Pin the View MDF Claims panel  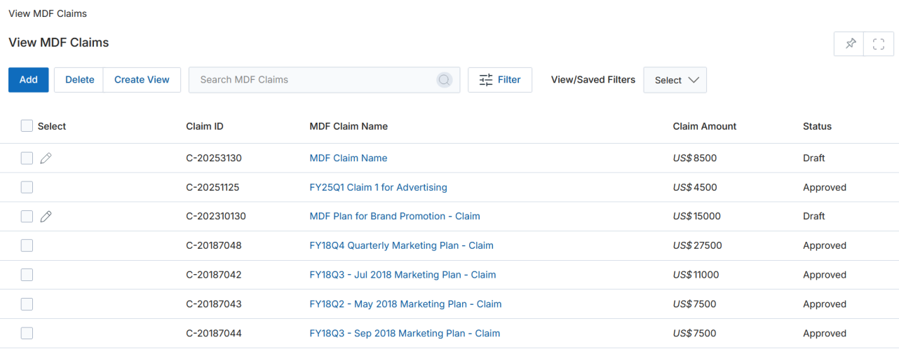849,43
